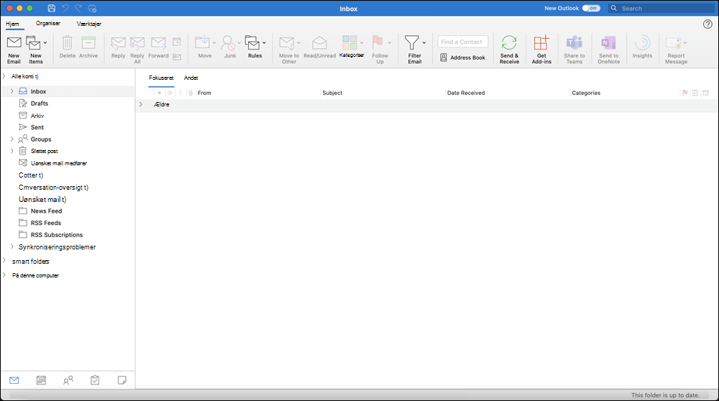Open the Address Book
This screenshot has width=719, height=401.
tap(462, 57)
